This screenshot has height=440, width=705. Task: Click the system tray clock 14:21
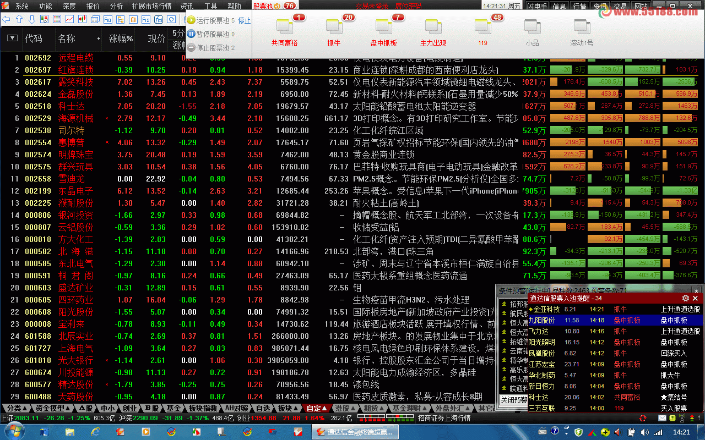click(x=681, y=432)
